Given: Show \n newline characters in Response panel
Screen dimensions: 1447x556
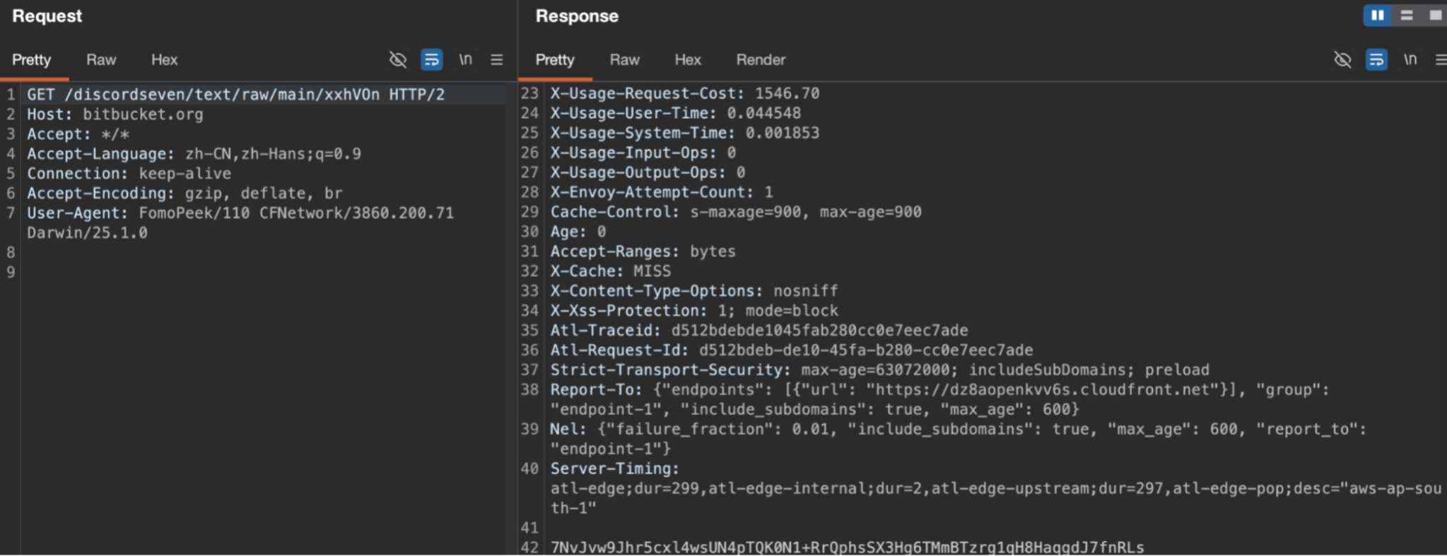Looking at the screenshot, I should (1410, 59).
